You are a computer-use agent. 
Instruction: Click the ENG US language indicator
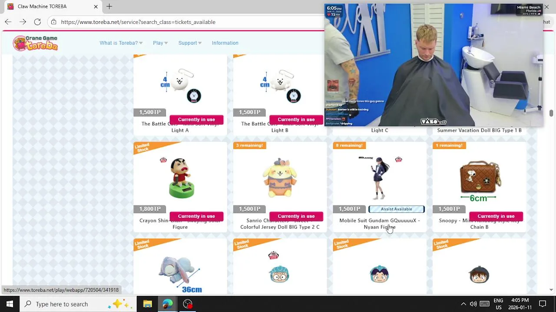[498, 304]
